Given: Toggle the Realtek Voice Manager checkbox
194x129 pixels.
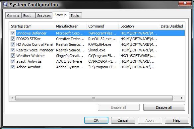Looking at the screenshot, I should click(x=13, y=50).
